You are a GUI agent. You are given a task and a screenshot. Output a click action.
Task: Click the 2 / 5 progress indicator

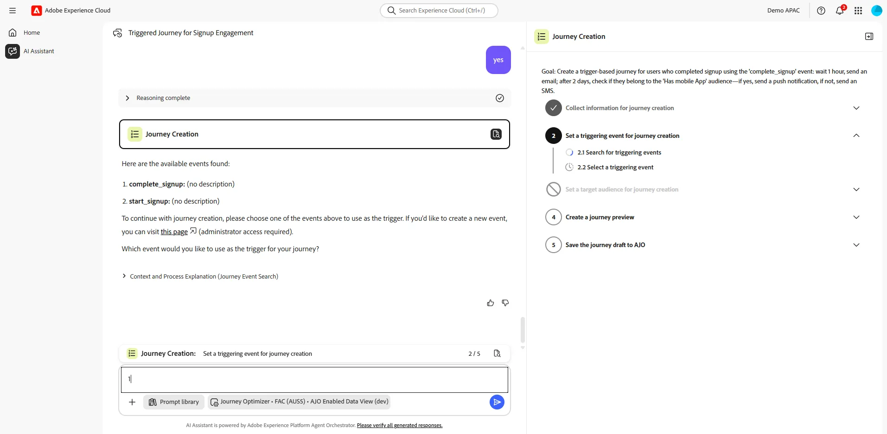[x=474, y=353]
